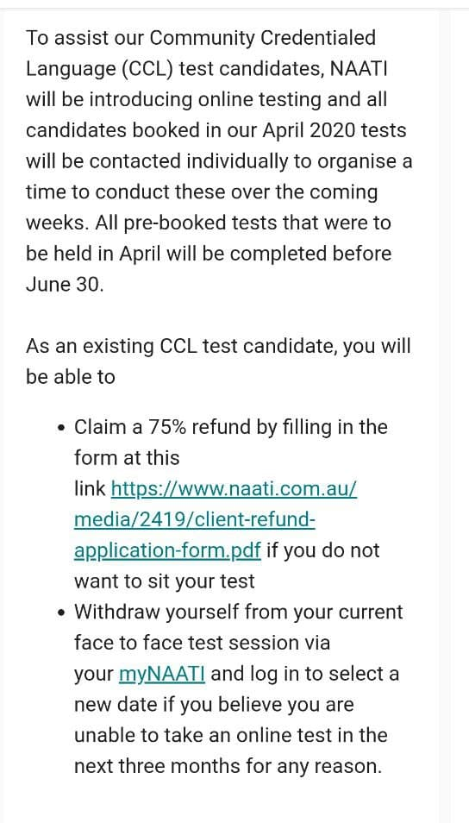Screen dimensions: 469x823
Task: Open the myNAATI link
Action: (x=162, y=674)
